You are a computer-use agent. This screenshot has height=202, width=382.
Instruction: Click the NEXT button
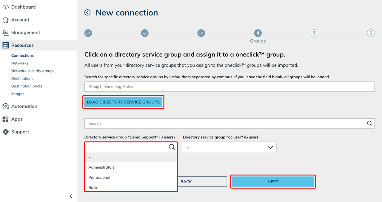[273, 182]
